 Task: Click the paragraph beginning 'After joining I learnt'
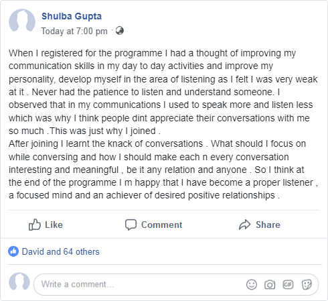click(163, 170)
